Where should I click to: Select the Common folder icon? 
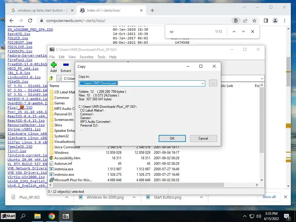51,98
